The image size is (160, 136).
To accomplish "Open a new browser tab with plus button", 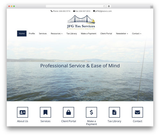I will tap(152, 7).
